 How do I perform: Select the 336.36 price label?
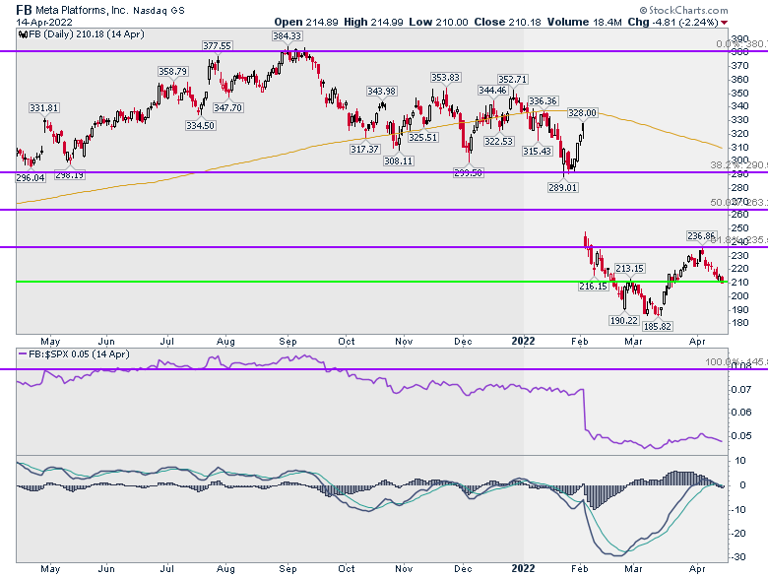coord(543,100)
